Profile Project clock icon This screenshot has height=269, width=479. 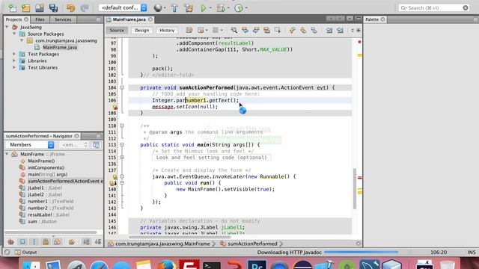click(x=239, y=8)
